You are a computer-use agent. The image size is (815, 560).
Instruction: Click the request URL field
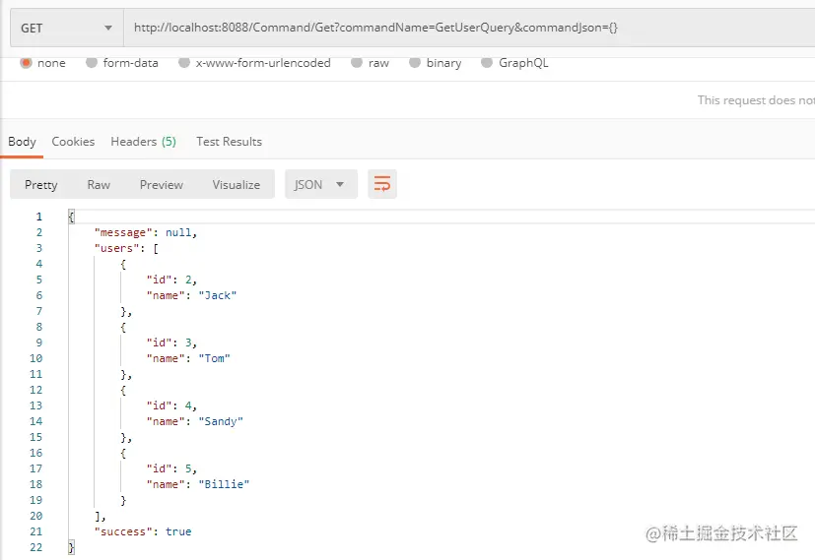coord(469,28)
